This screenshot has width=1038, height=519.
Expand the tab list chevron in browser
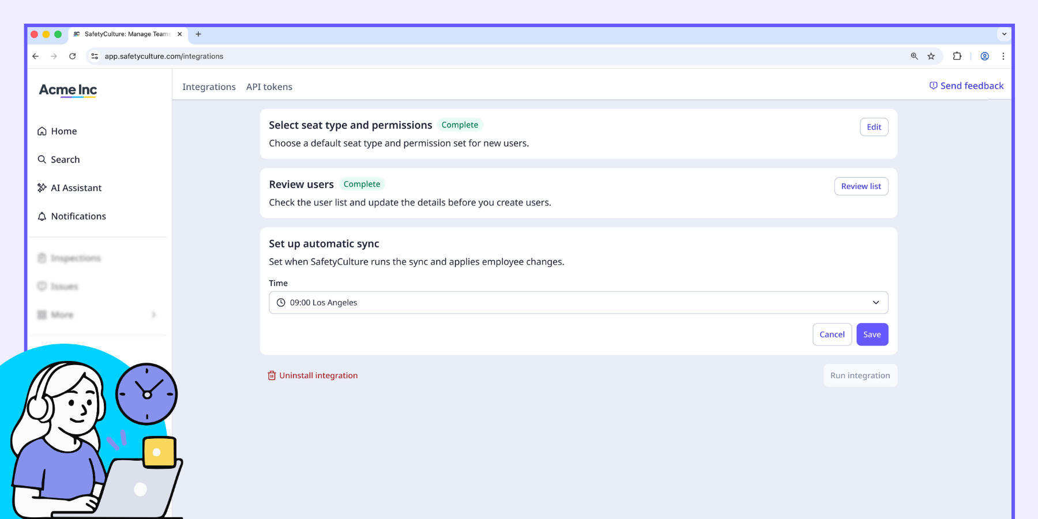click(x=1004, y=34)
